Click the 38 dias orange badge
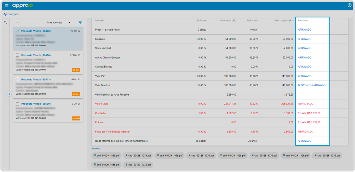This screenshot has height=172, width=355. 76,70
